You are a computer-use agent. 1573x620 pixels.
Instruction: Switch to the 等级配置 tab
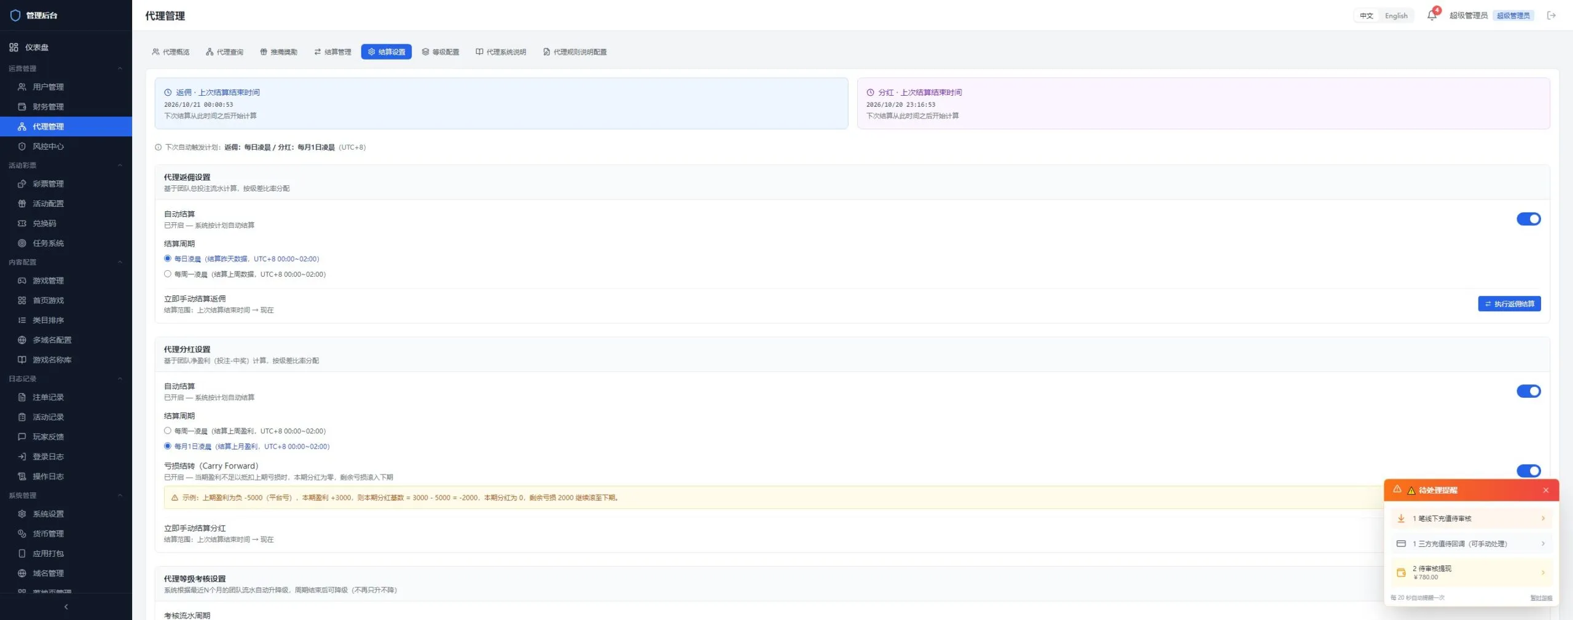441,52
